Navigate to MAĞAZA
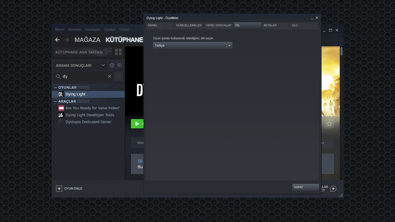 [87, 40]
